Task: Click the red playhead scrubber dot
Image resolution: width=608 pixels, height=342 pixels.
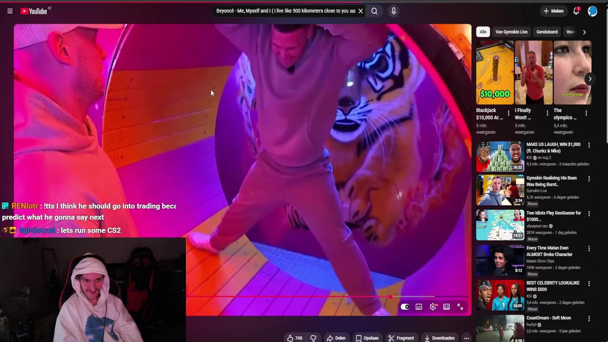Action: pos(390,297)
